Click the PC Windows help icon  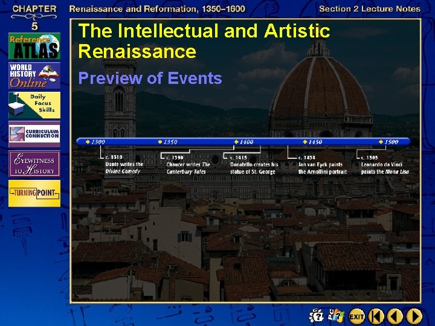336,316
